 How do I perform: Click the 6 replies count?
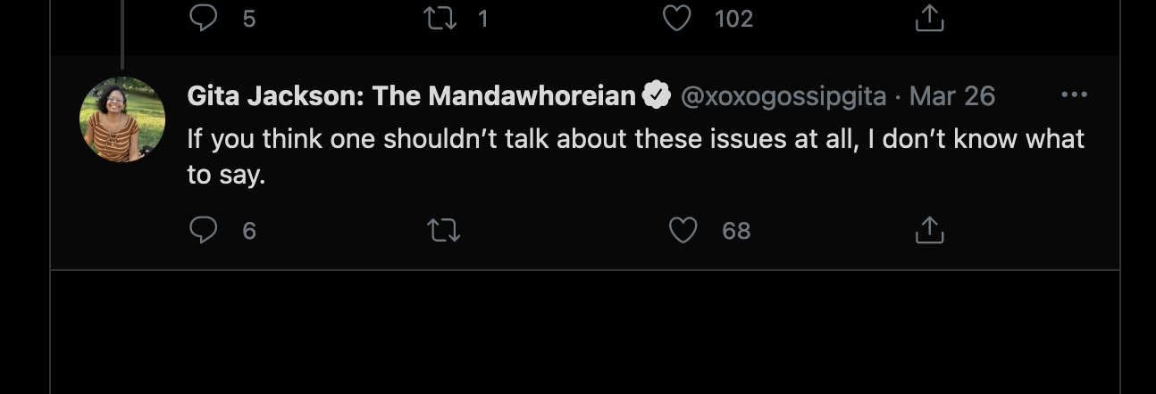point(249,232)
